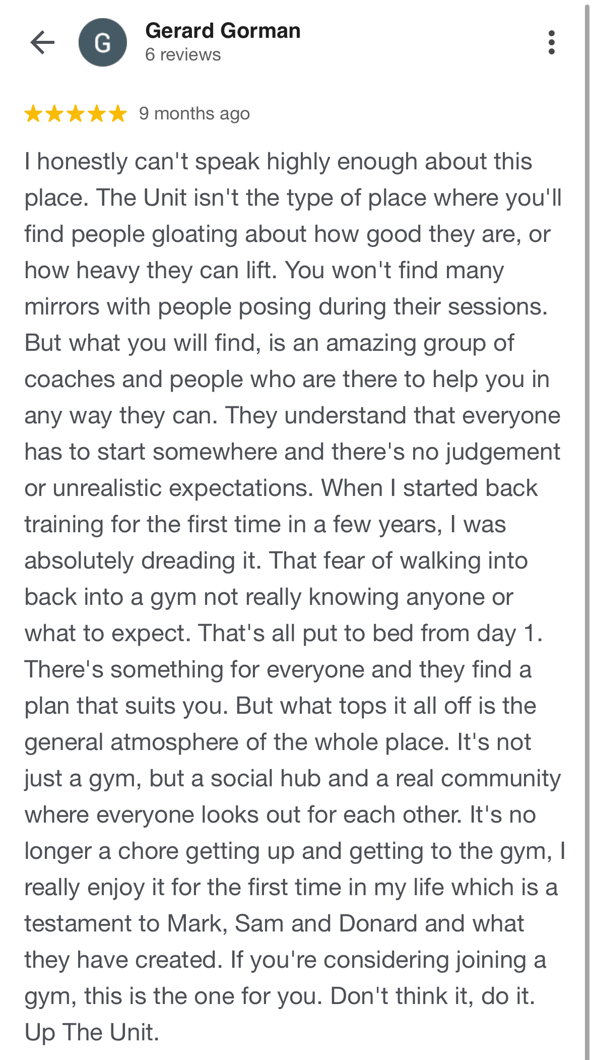Viewport: 594px width, 1060px height.
Task: Click the words 'The Unit' in second line
Action: click(142, 198)
